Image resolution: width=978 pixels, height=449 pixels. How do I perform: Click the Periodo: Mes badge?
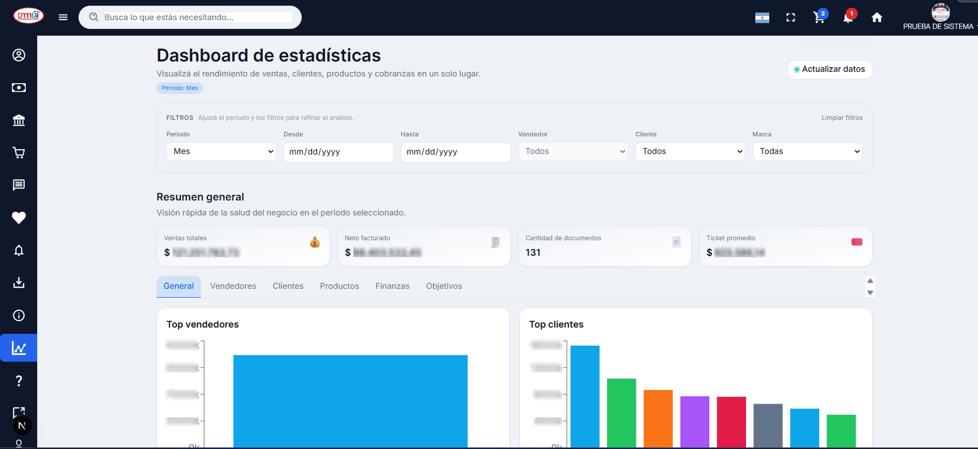(x=180, y=88)
